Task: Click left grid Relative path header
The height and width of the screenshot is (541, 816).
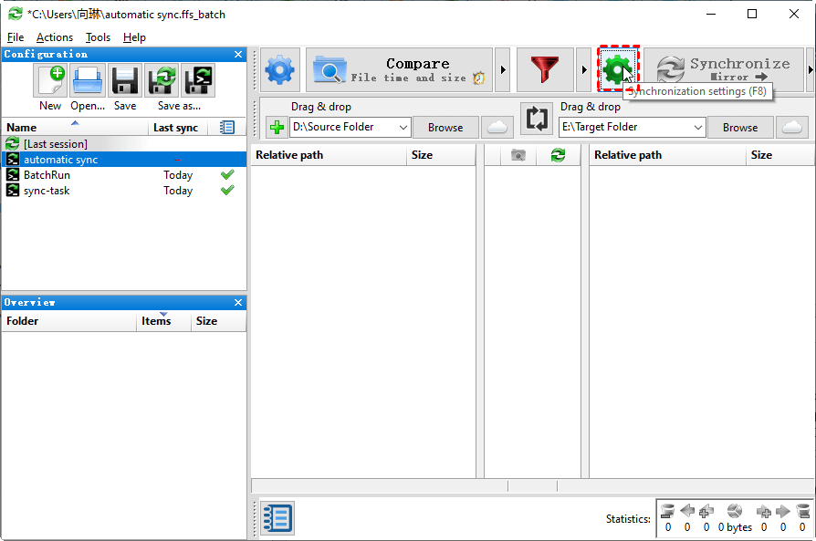Action: coord(329,155)
